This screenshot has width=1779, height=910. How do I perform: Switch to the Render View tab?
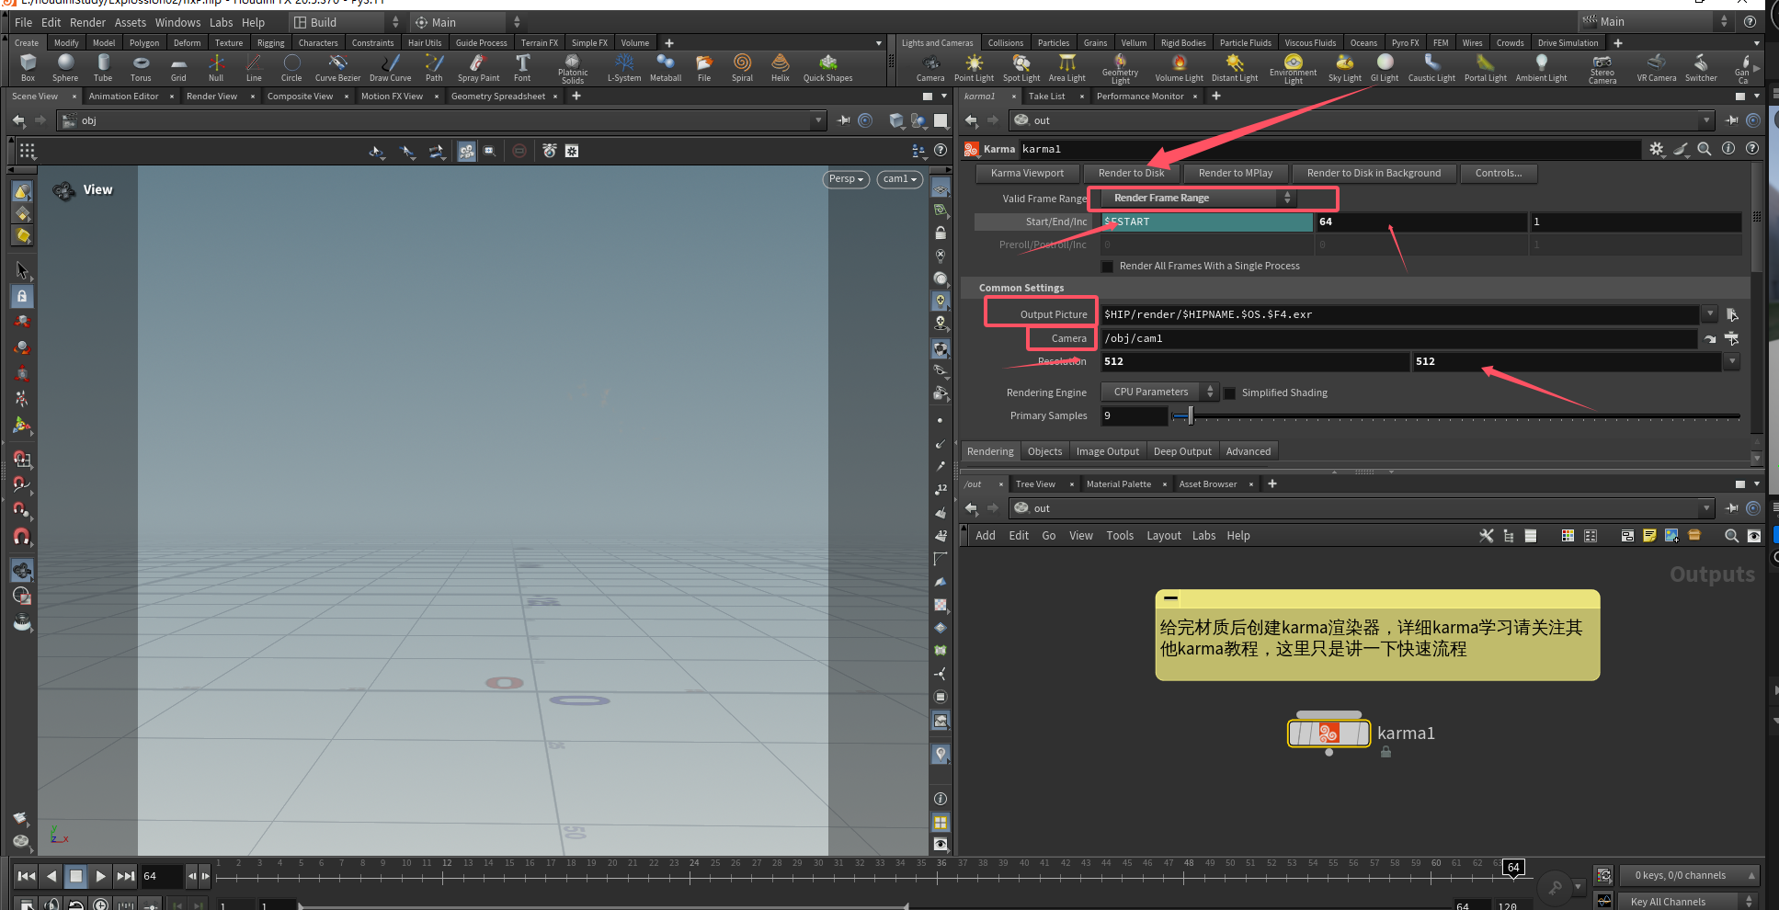tap(211, 96)
